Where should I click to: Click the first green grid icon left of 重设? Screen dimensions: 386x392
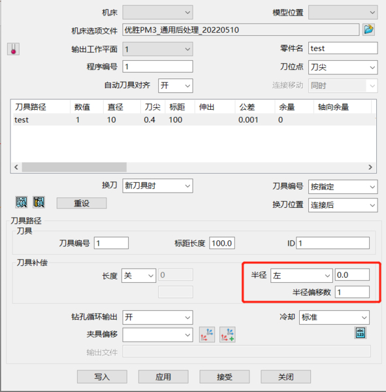click(22, 202)
